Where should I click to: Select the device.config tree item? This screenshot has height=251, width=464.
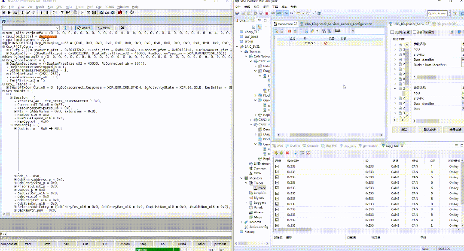pyautogui.click(x=258, y=227)
